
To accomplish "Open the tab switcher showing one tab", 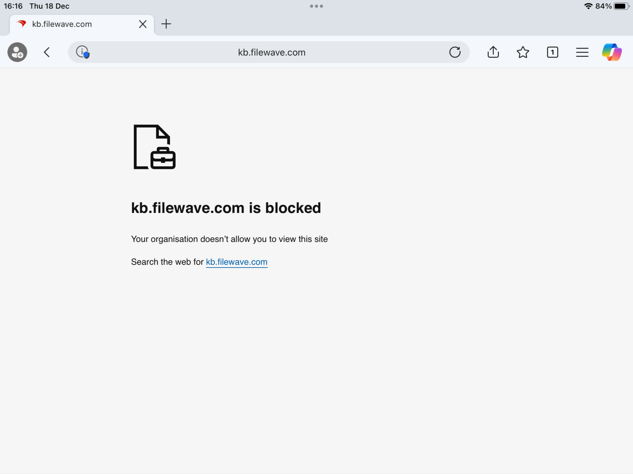I will [552, 52].
